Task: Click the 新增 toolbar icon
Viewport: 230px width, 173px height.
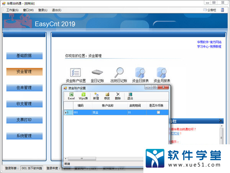Action: click(x=96, y=96)
